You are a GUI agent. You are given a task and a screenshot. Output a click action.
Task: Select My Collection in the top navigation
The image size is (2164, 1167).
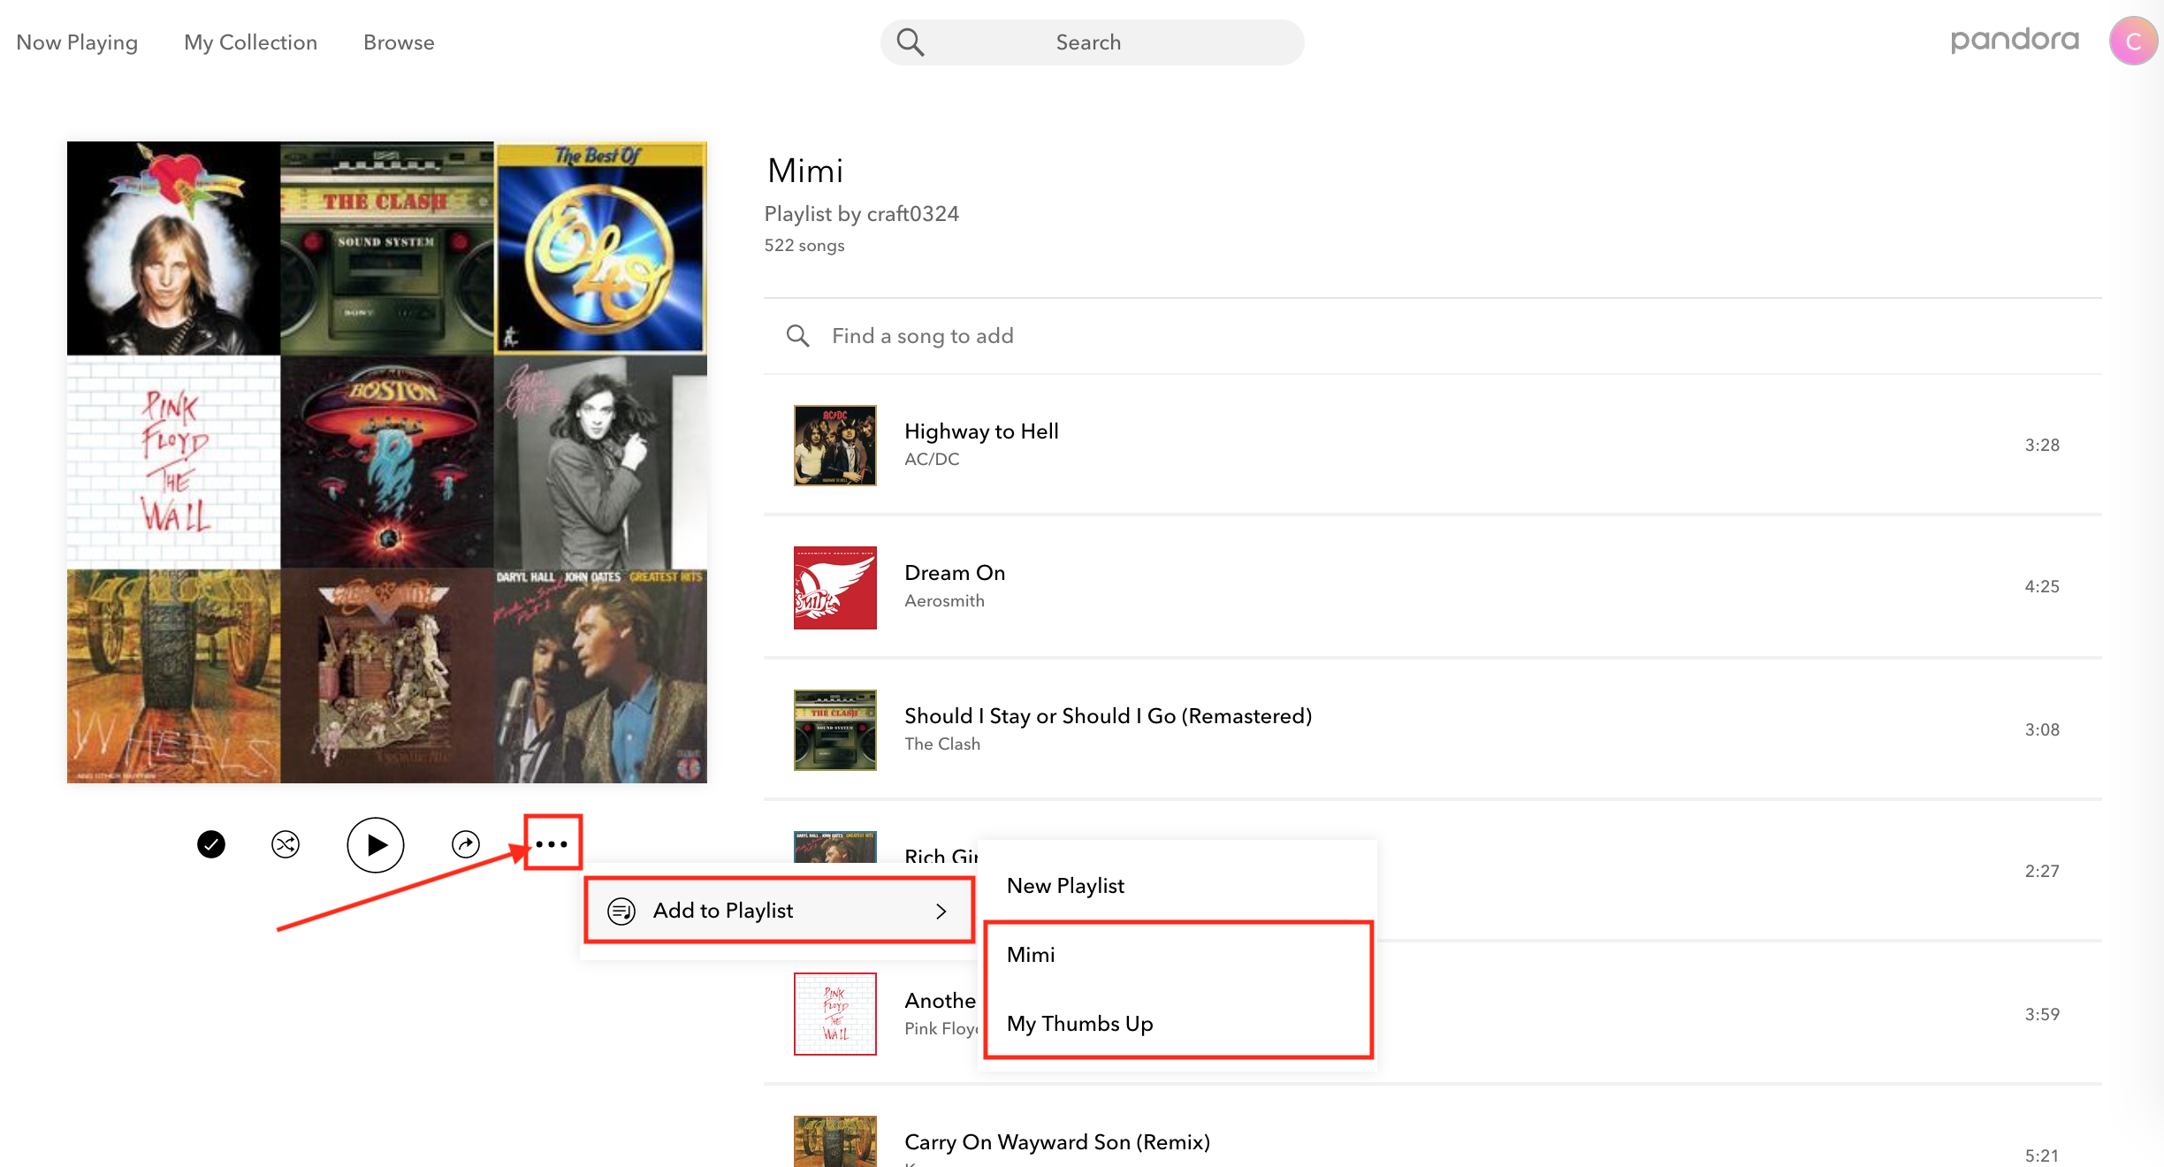(250, 42)
